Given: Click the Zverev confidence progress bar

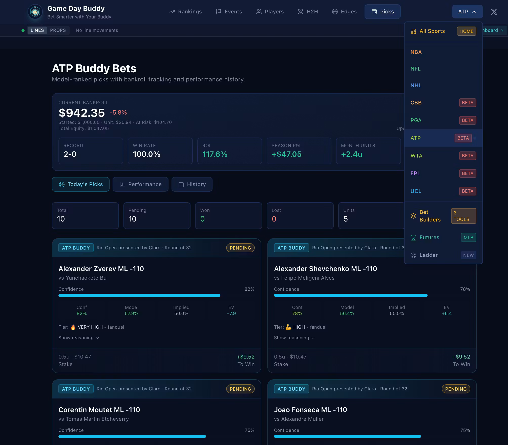Looking at the screenshot, I should point(139,295).
